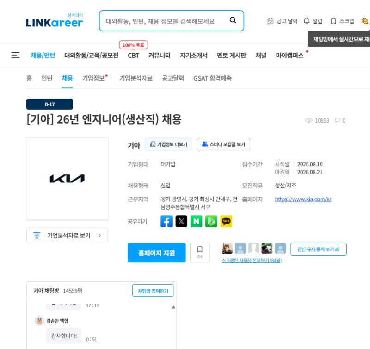Click 스터디 모집글 보기 button
This screenshot has height=349, width=370.
coord(223,144)
